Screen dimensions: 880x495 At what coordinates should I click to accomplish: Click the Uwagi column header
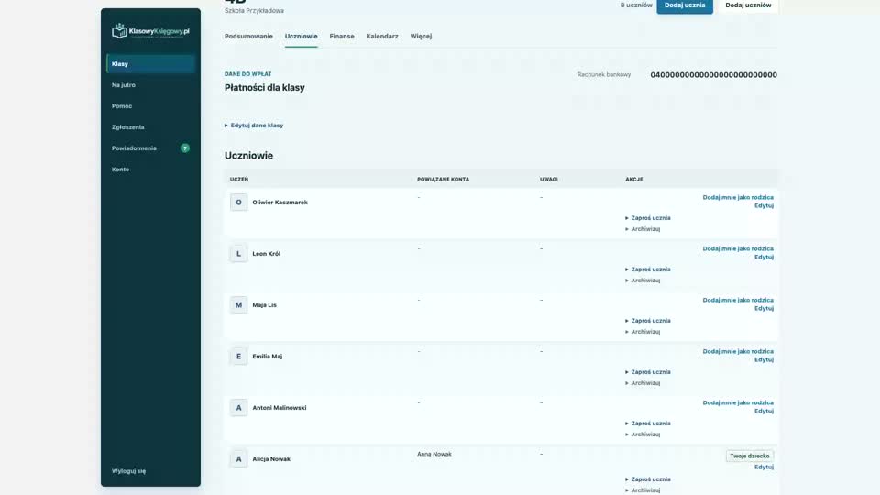tap(548, 180)
